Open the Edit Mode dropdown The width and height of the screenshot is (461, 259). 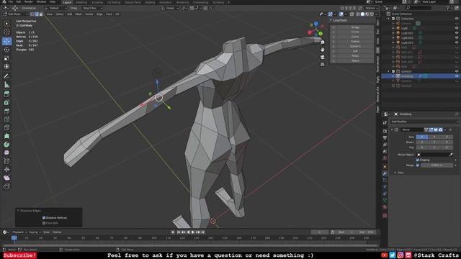coord(15,14)
